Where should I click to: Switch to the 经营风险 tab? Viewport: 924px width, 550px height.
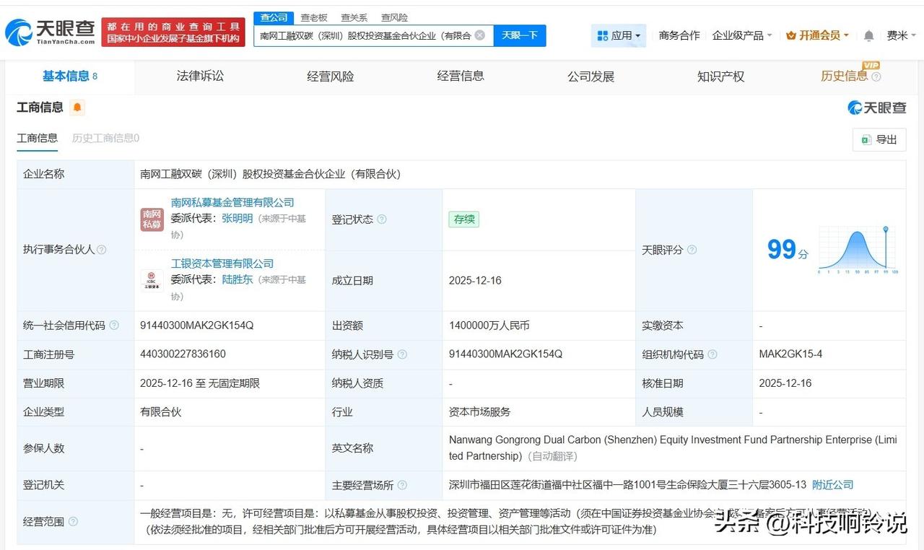tap(331, 76)
